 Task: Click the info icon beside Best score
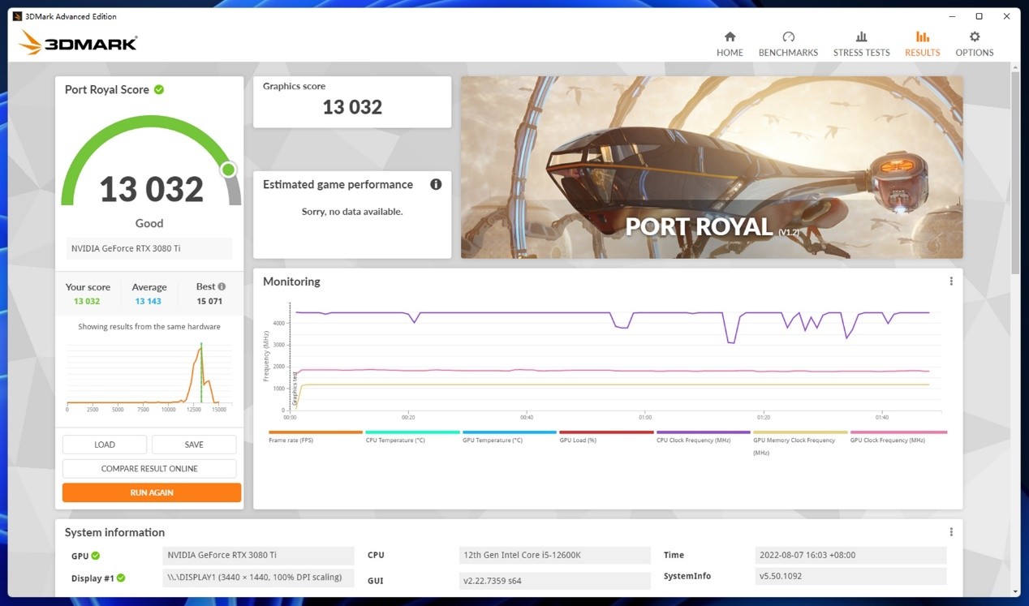point(222,286)
